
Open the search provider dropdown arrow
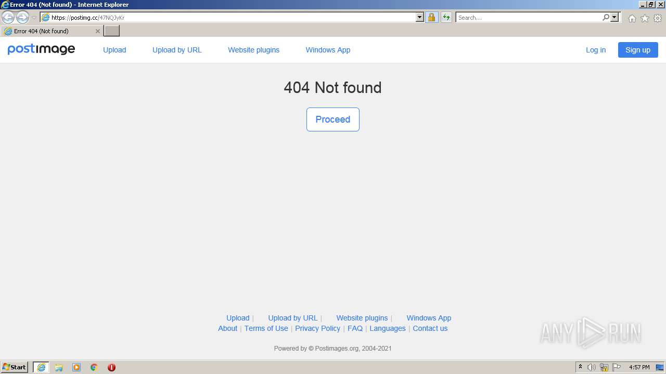(614, 18)
